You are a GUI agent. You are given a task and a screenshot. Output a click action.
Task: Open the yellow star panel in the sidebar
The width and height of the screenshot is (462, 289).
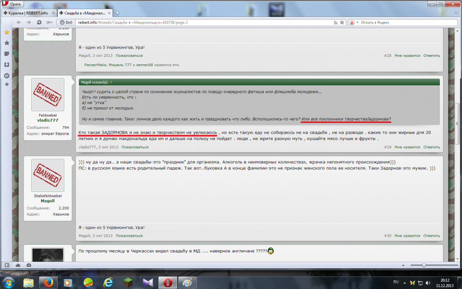6,32
